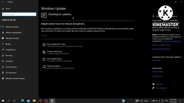Screen dimensions: 184x103
Task: Click the Find my device icon
Action: tap(3, 67)
